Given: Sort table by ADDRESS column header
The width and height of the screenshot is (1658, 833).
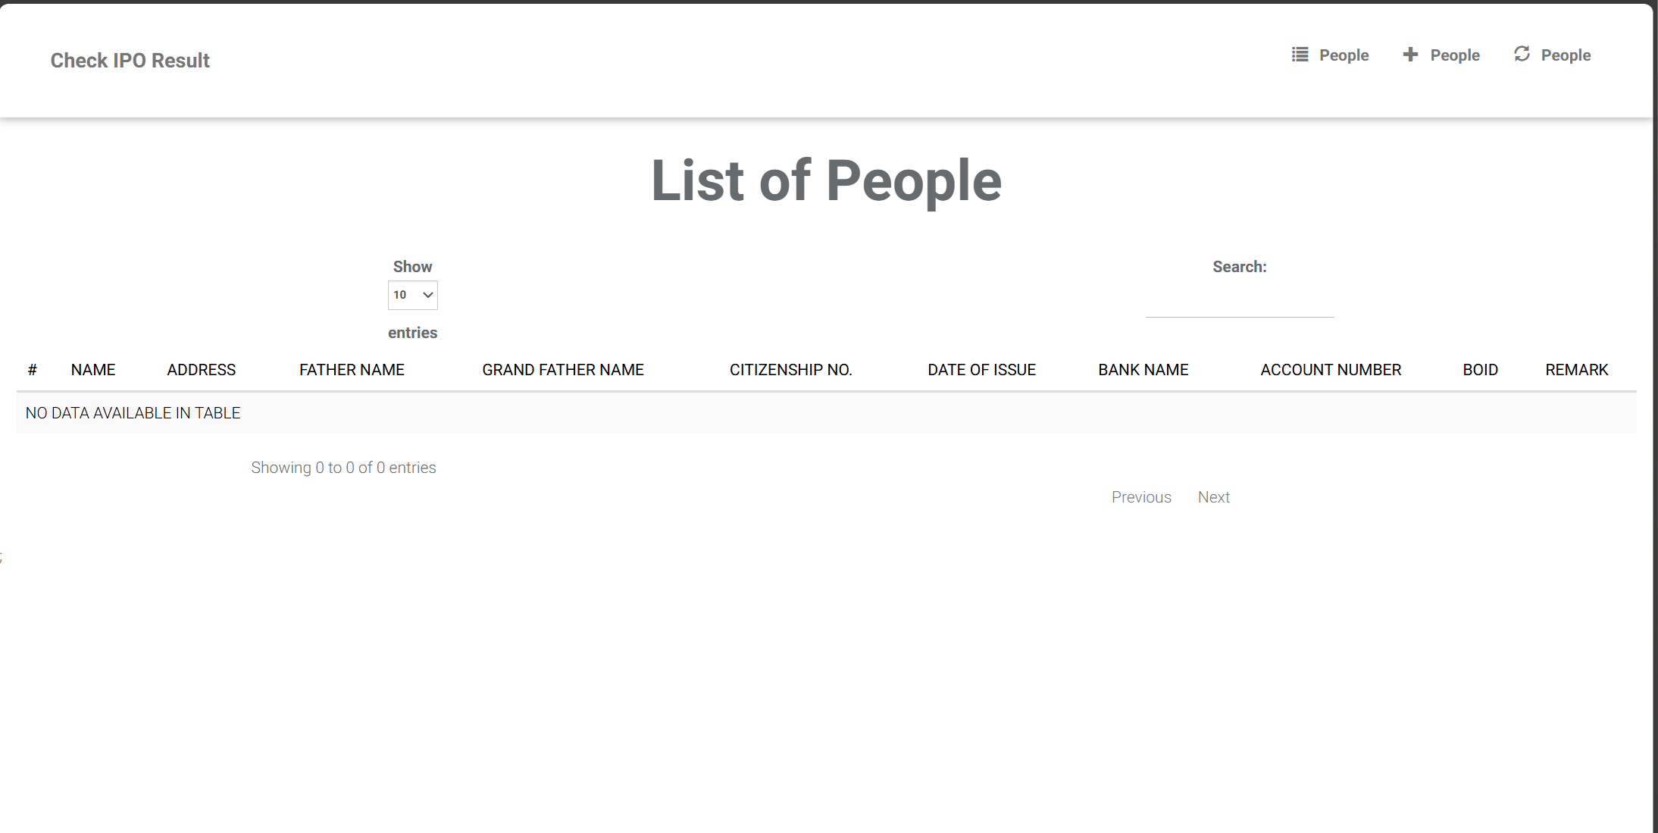Looking at the screenshot, I should [x=202, y=370].
